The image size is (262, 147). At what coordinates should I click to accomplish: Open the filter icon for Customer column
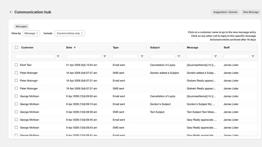pyautogui.click(x=58, y=56)
